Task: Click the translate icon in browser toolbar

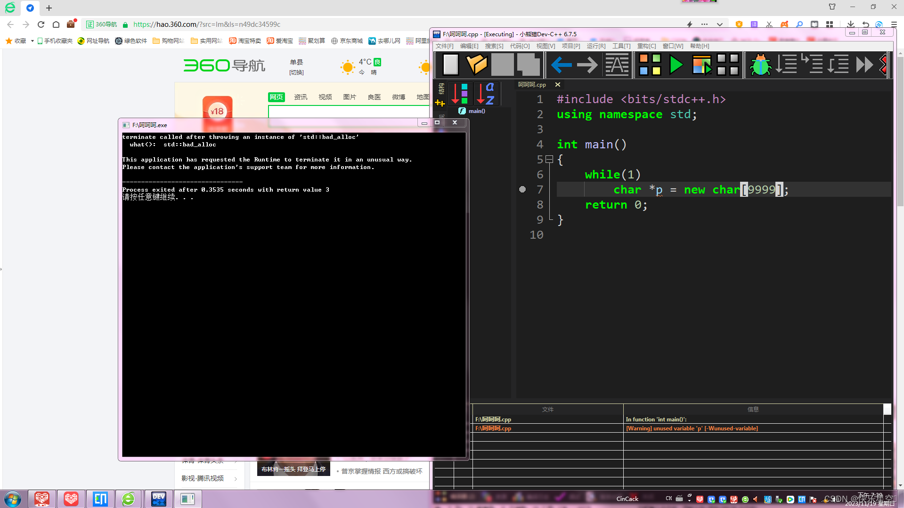Action: tap(754, 24)
